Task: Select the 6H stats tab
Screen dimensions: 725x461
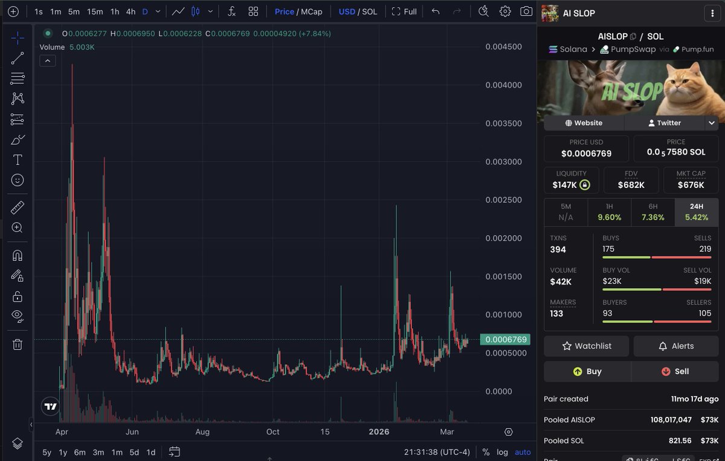Action: 652,212
